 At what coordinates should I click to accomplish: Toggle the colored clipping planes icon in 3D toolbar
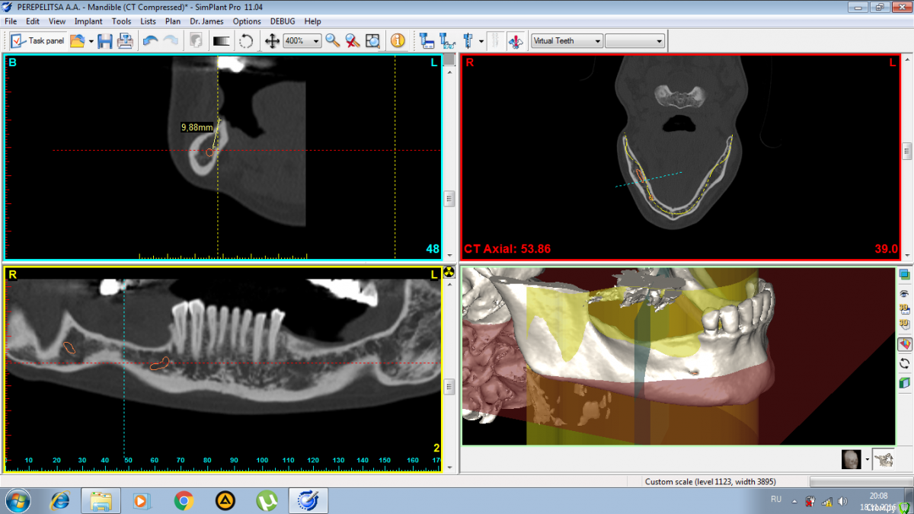point(905,344)
